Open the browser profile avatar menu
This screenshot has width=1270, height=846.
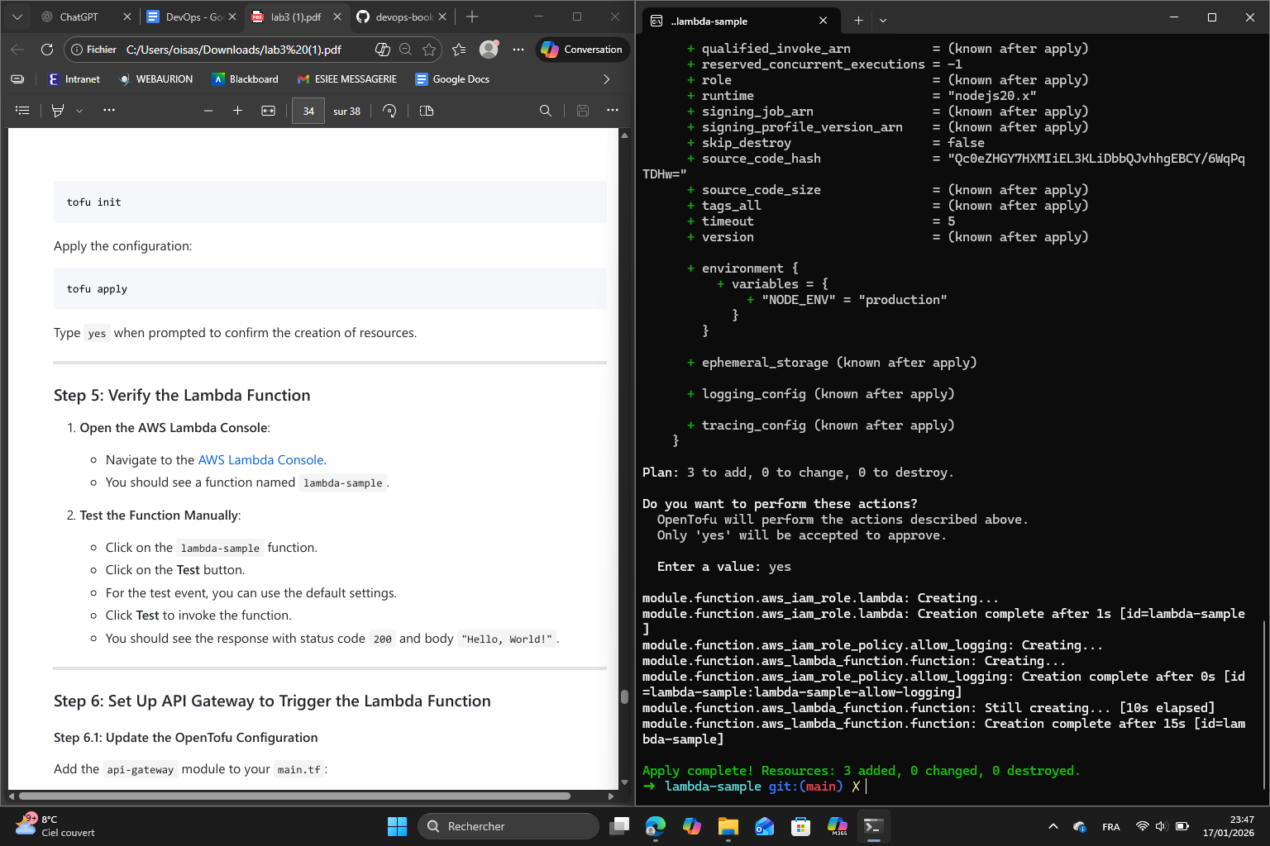pyautogui.click(x=489, y=49)
